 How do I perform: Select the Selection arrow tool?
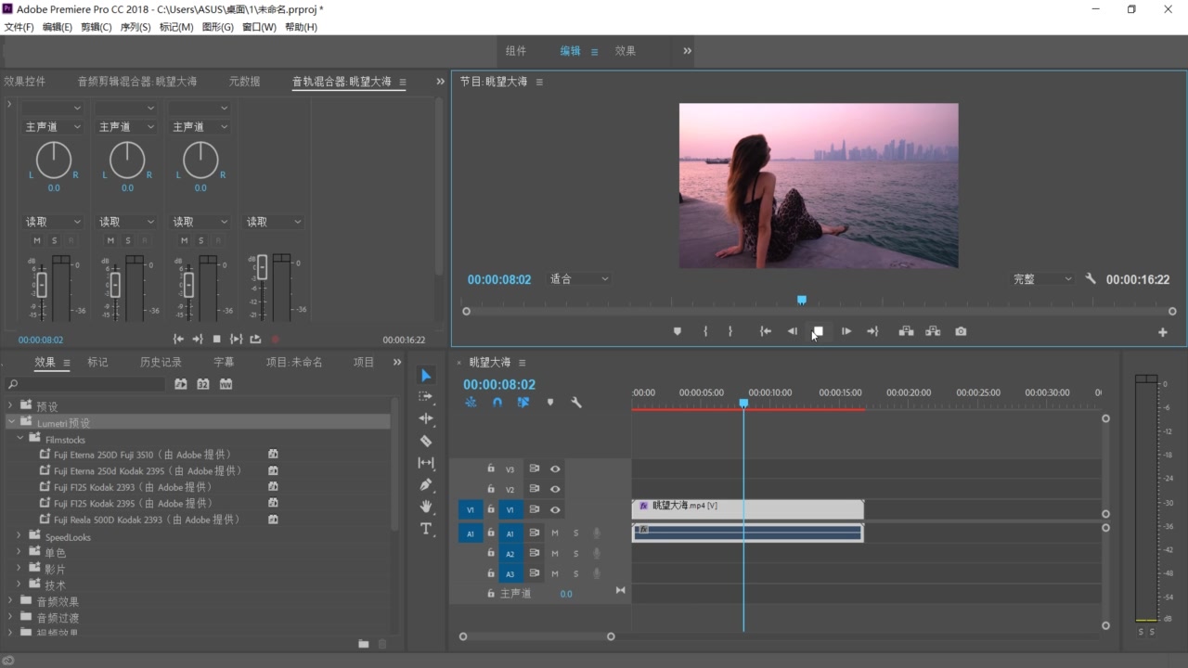[x=426, y=375]
